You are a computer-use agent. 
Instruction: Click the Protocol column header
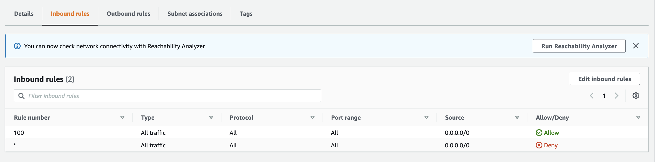tap(242, 118)
